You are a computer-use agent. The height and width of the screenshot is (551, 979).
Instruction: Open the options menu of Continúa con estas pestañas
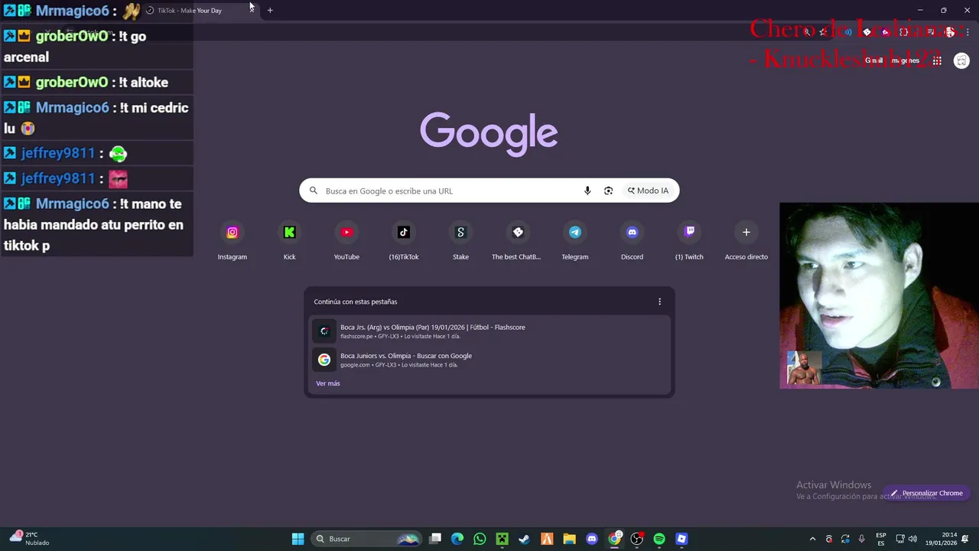pyautogui.click(x=659, y=302)
